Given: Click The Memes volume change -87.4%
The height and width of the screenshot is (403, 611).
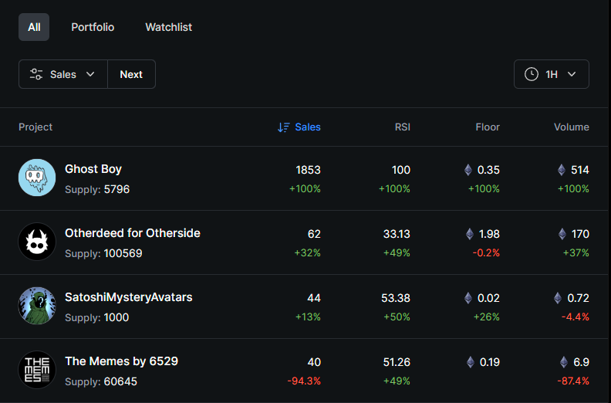Looking at the screenshot, I should [x=572, y=381].
